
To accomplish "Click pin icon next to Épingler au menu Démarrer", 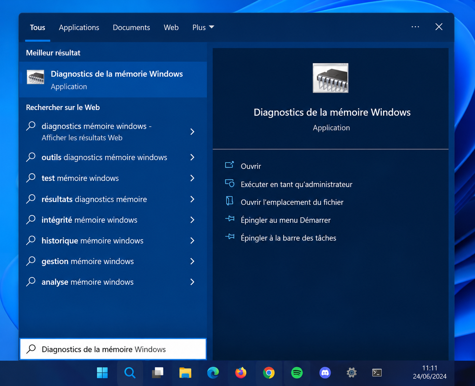I will pos(230,219).
